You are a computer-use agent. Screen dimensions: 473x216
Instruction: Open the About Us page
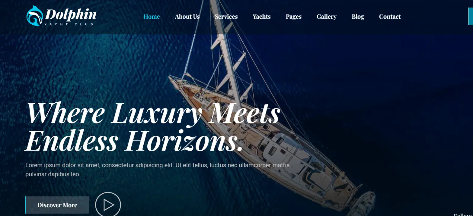pos(187,17)
